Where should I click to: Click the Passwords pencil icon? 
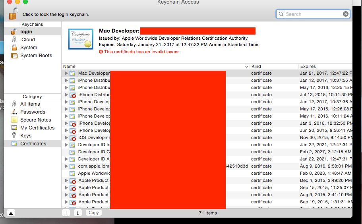click(14, 112)
